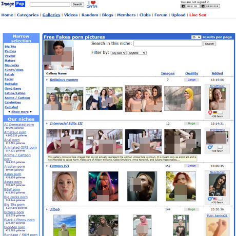Click Funny/Oops in Narrow selection
This screenshot has width=236, height=236.
coord(14,70)
